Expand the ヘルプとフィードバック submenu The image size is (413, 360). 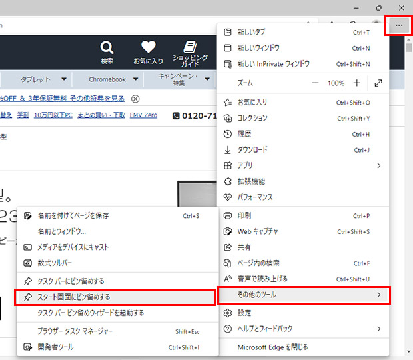pos(304,329)
